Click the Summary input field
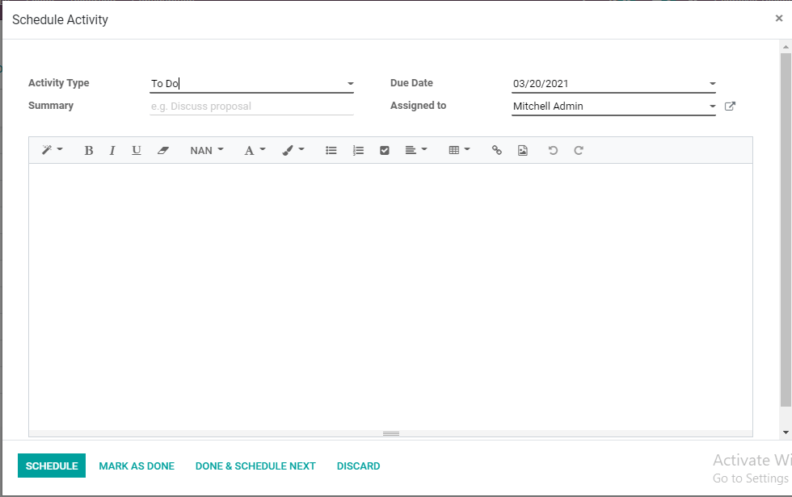Image resolution: width=792 pixels, height=497 pixels. [x=251, y=106]
